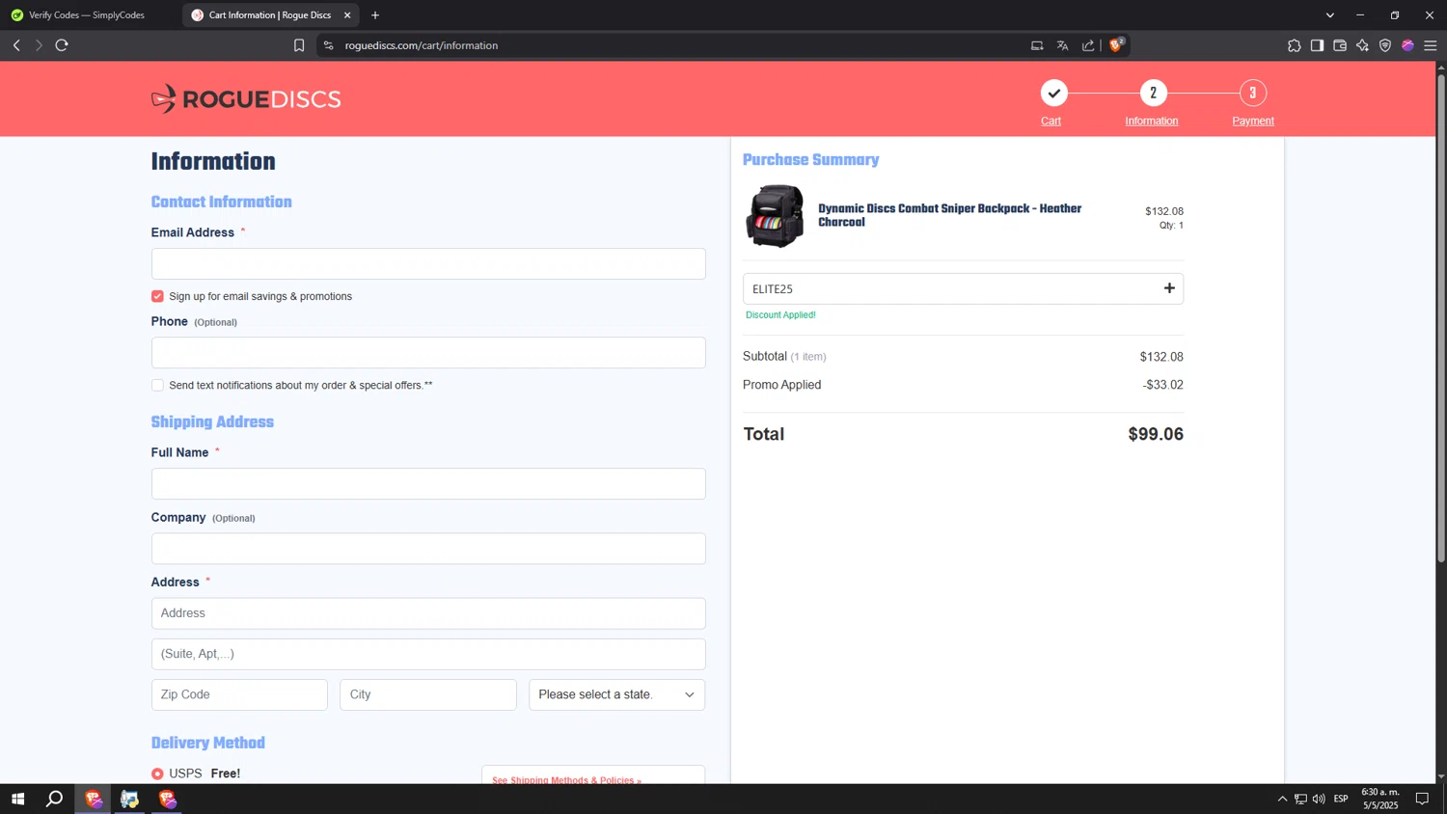Show hidden system tray icons
This screenshot has width=1447, height=814.
coord(1282,799)
